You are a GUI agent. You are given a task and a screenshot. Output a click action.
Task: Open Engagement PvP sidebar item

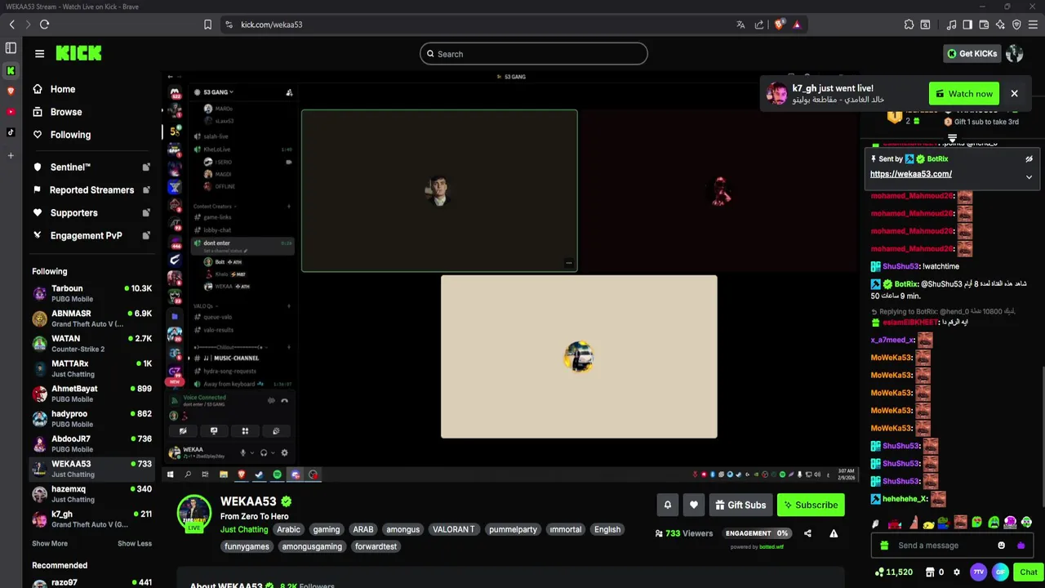(91, 236)
